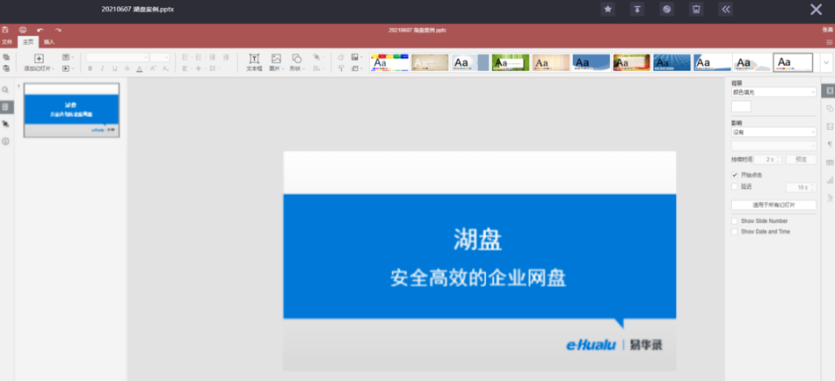The width and height of the screenshot is (835, 381).
Task: Open the paragraph settings icon in the right sidebar
Action: 829,144
